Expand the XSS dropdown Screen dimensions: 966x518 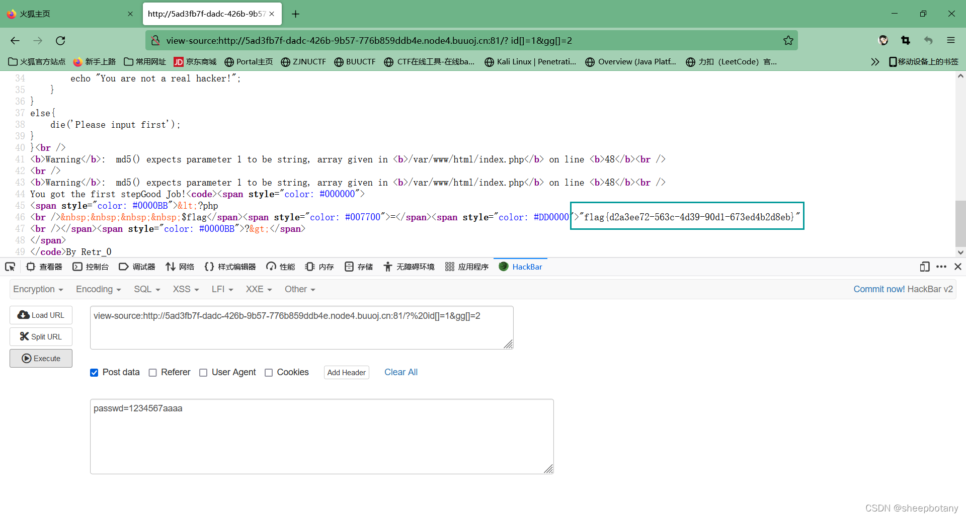[x=186, y=290]
